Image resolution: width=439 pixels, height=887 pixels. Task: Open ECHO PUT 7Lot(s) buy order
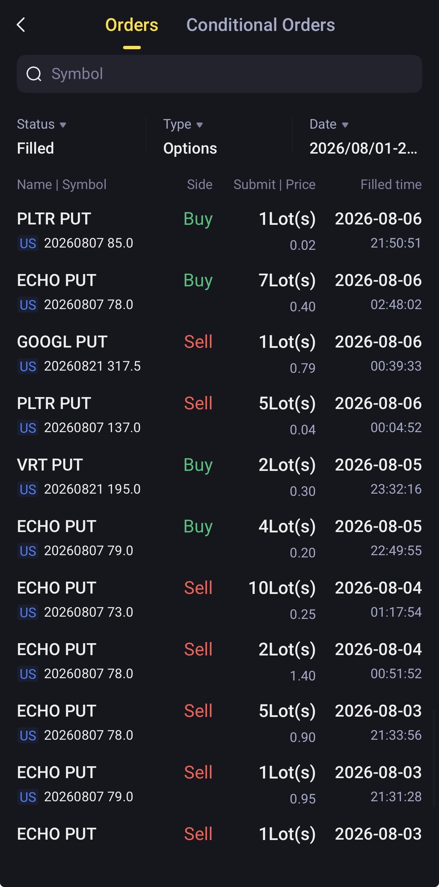(219, 292)
